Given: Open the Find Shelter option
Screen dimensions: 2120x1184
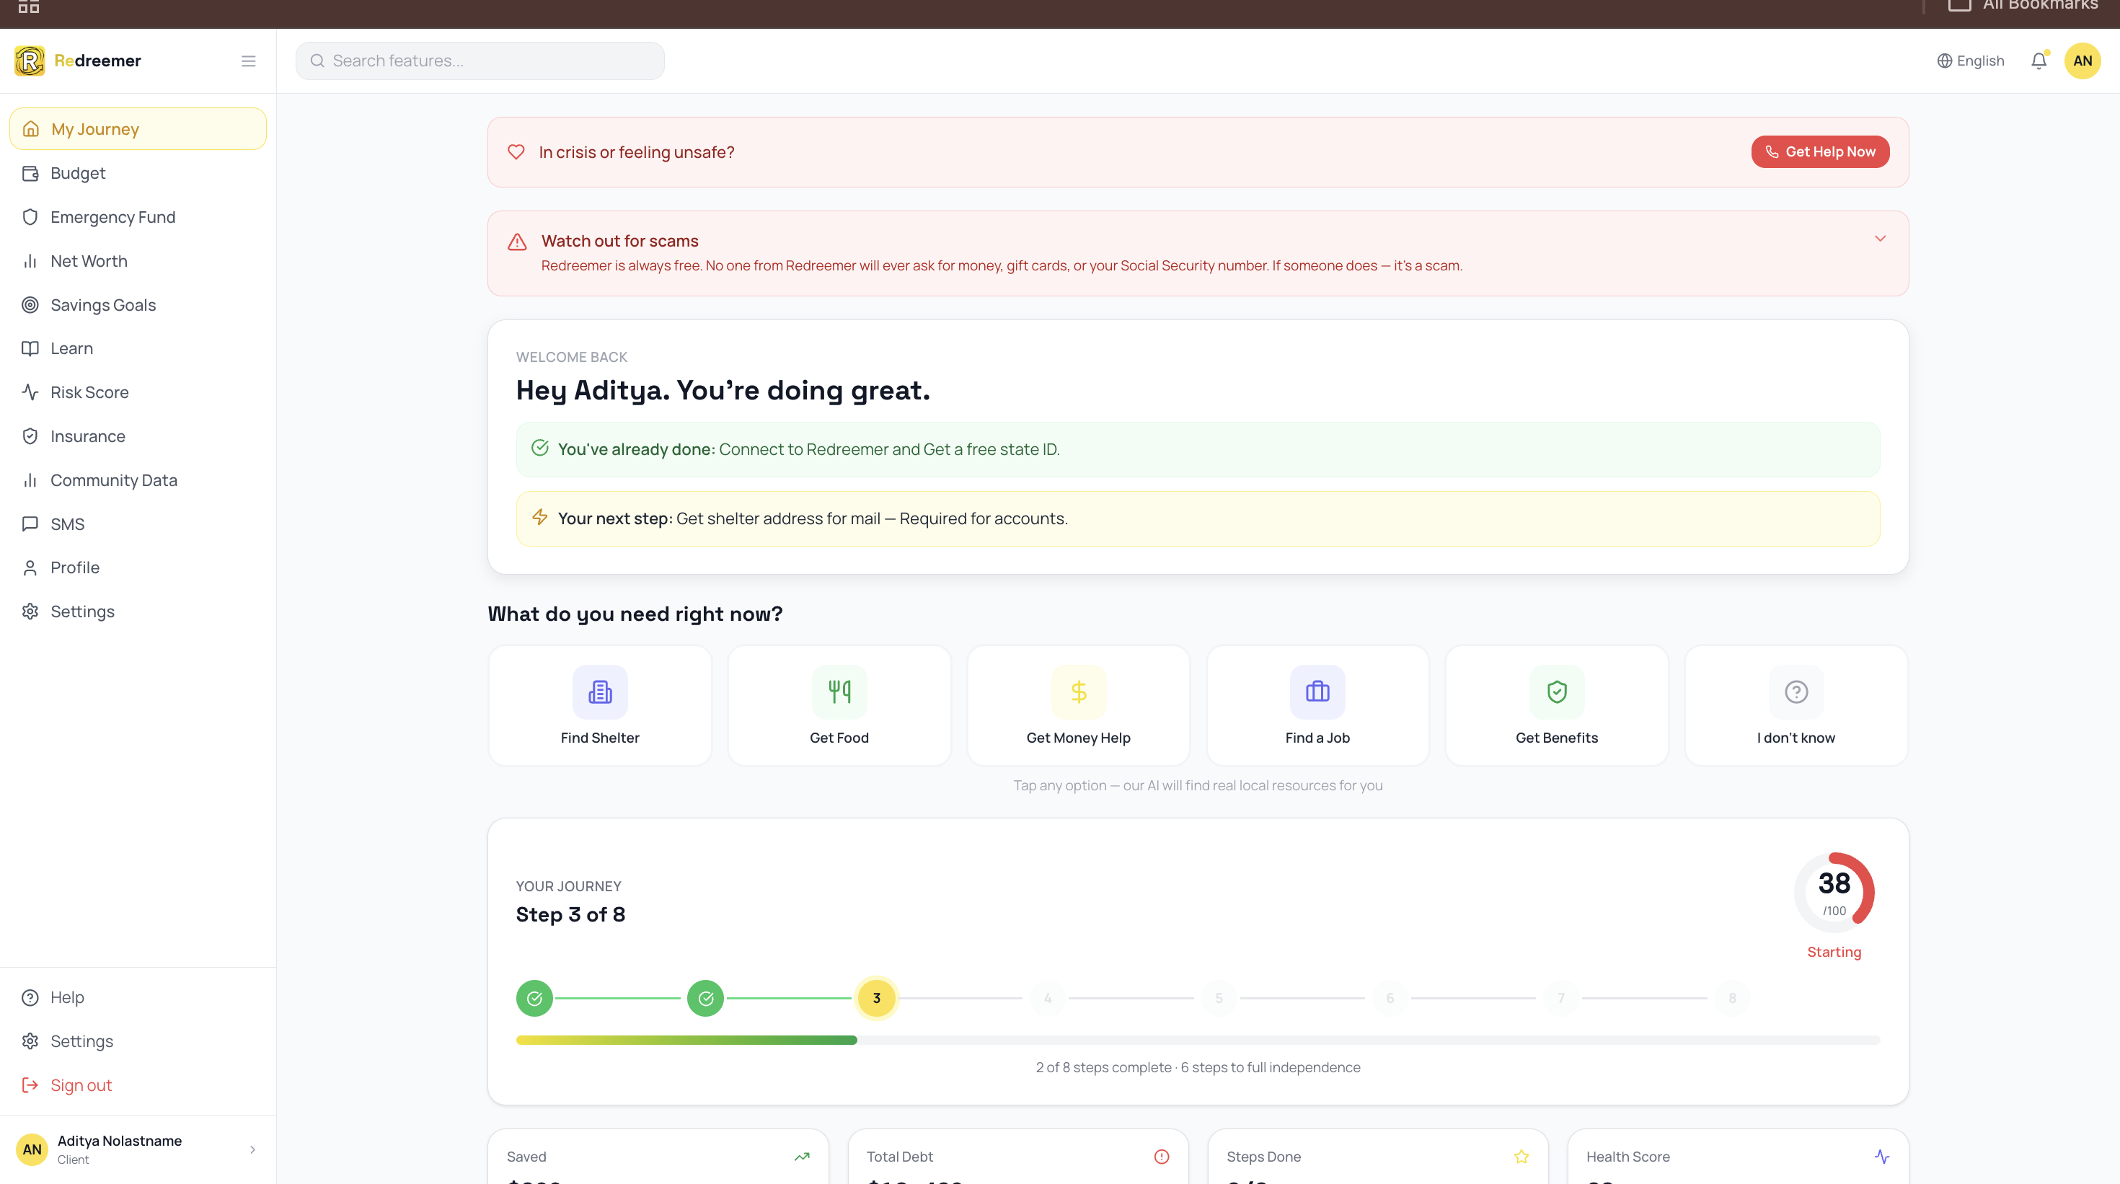Looking at the screenshot, I should point(599,705).
